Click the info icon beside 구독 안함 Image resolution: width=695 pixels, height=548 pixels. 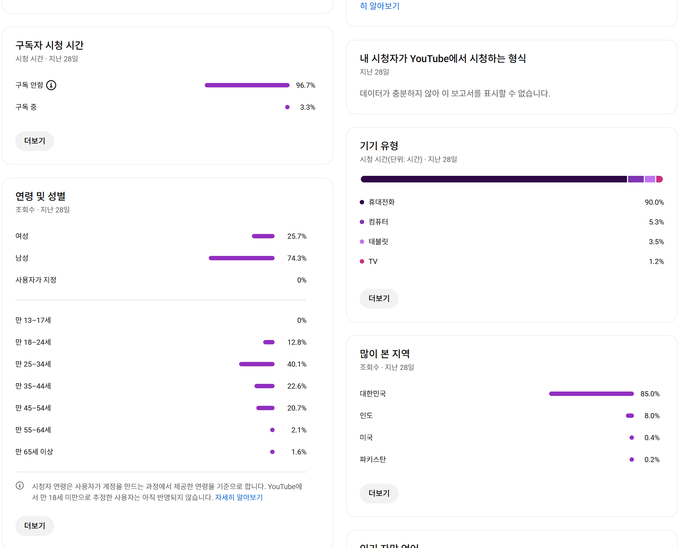pos(51,85)
